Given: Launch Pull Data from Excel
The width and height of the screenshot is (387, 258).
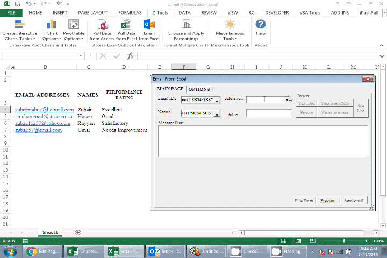Looking at the screenshot, I should [126, 30].
